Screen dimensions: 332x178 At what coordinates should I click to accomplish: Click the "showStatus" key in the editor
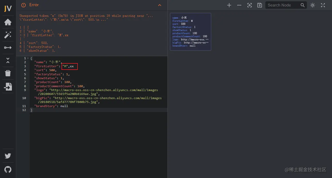tap(46, 78)
